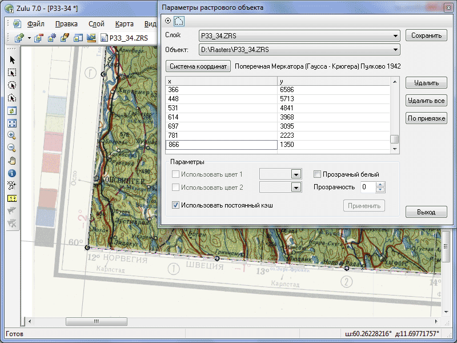Increase the Прозрачность value with up arrow
Screen dimensions: 457x343
[381, 184]
